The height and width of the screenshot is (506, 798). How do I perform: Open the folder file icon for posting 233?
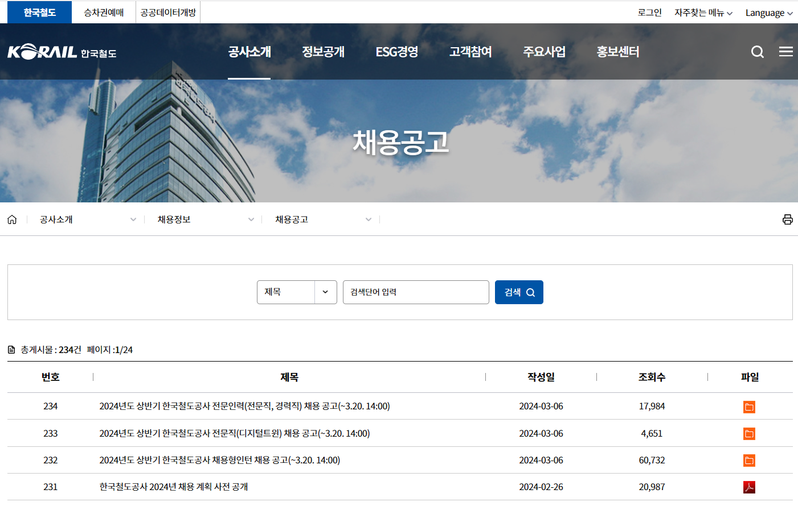click(x=749, y=433)
